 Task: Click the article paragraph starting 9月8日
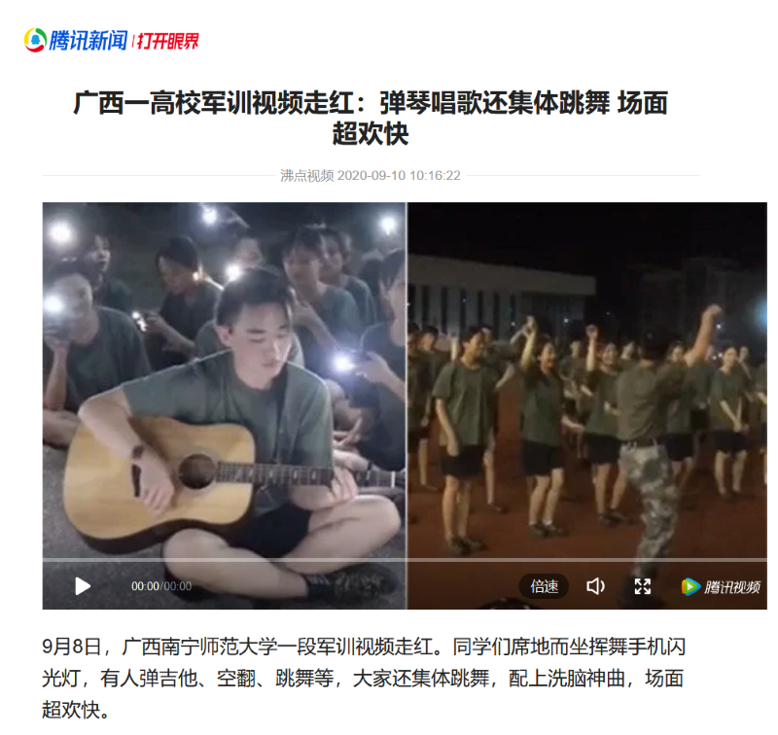364,678
